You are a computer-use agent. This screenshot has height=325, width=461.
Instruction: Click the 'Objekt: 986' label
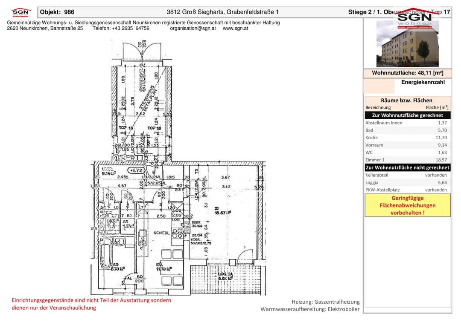tap(57, 12)
